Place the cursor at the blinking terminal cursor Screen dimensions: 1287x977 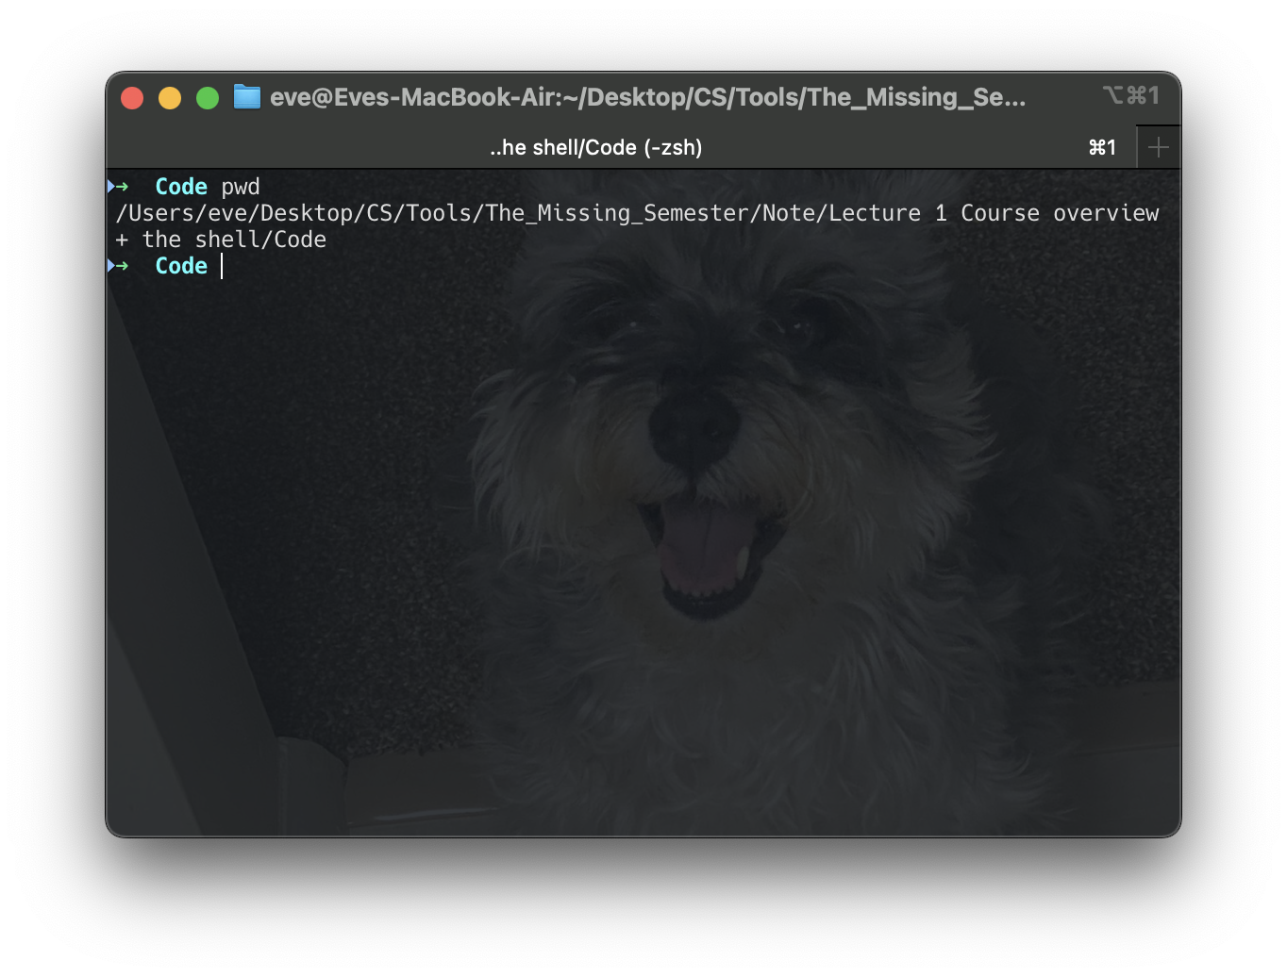(222, 266)
